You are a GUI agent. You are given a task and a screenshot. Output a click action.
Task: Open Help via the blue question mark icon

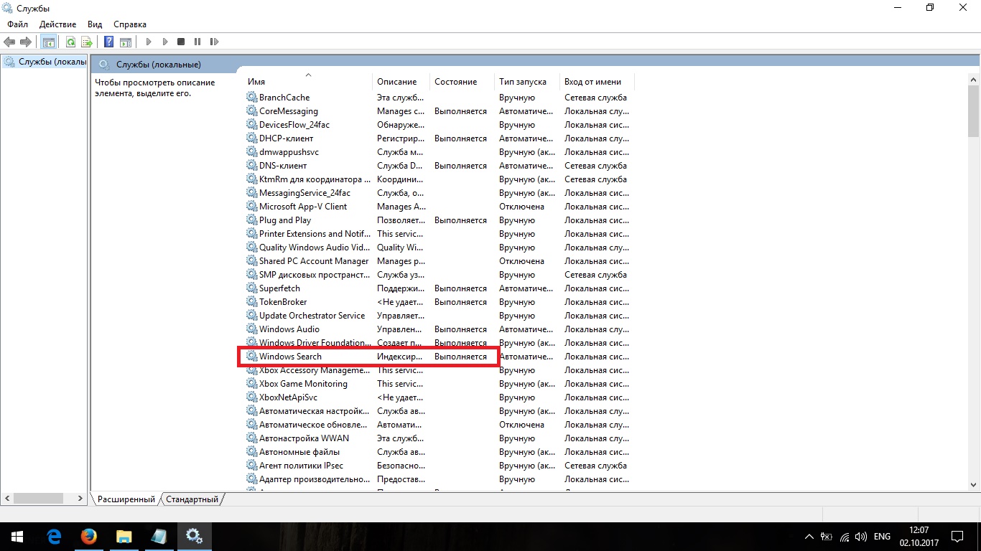tap(109, 42)
